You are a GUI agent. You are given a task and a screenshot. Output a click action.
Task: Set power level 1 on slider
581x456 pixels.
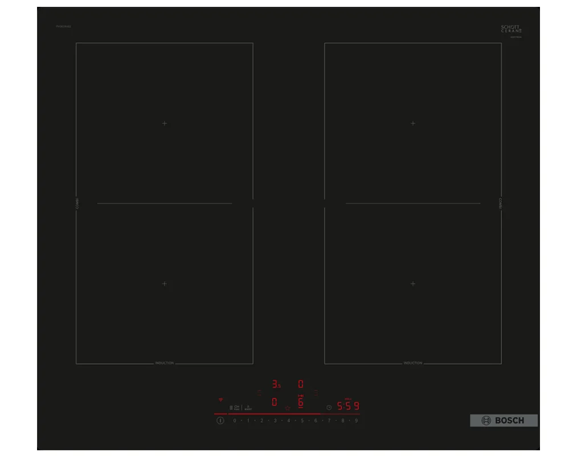pyautogui.click(x=248, y=421)
